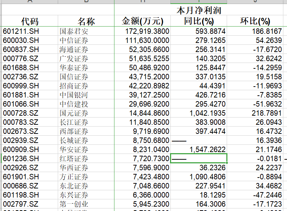The height and width of the screenshot is (211, 287).
Task: Select the 环比(%) header cell
Action: [255, 21]
